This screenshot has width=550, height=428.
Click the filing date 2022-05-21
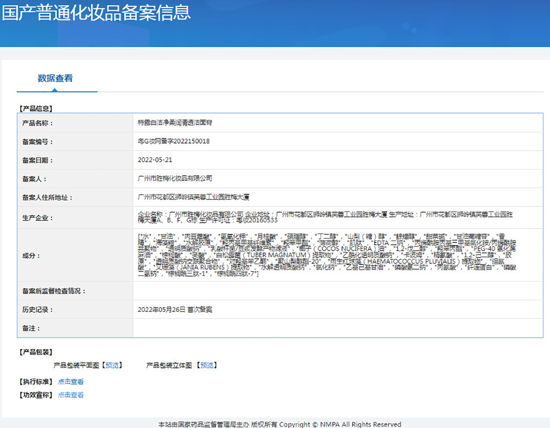tap(155, 160)
